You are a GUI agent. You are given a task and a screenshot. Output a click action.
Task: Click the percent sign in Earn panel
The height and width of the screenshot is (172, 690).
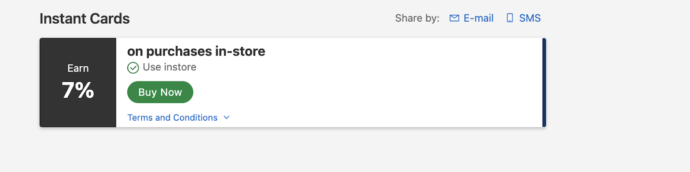(x=85, y=91)
